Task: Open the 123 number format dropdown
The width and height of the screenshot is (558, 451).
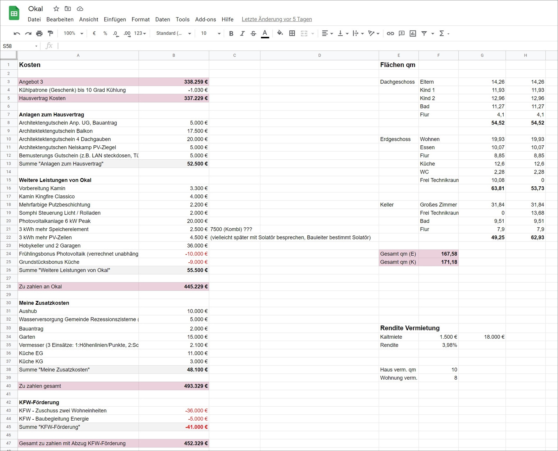Action: (x=140, y=33)
